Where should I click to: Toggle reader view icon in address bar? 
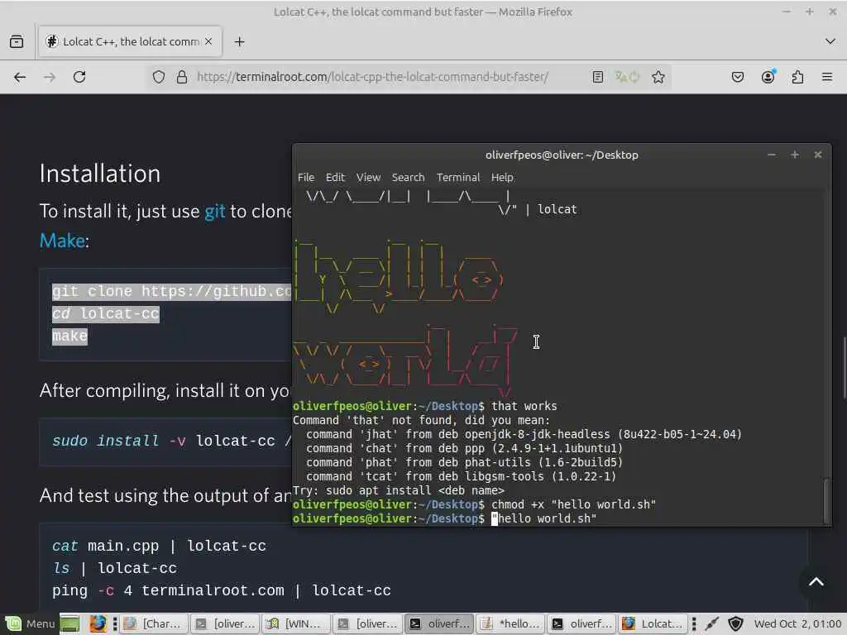(x=598, y=77)
